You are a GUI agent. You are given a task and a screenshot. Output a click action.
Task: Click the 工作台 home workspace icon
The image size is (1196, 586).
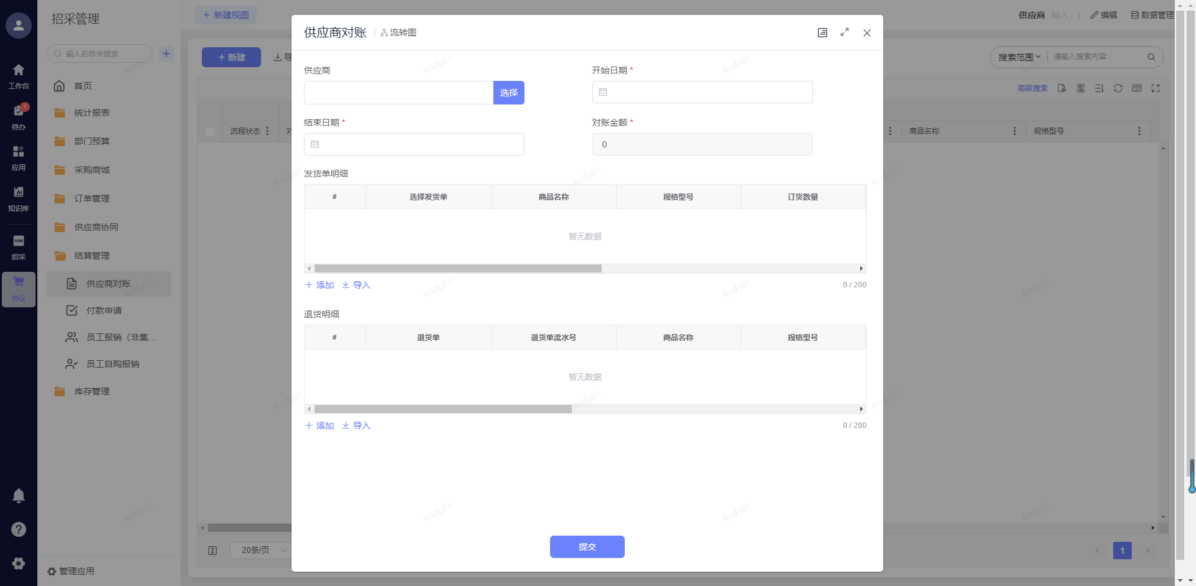19,75
